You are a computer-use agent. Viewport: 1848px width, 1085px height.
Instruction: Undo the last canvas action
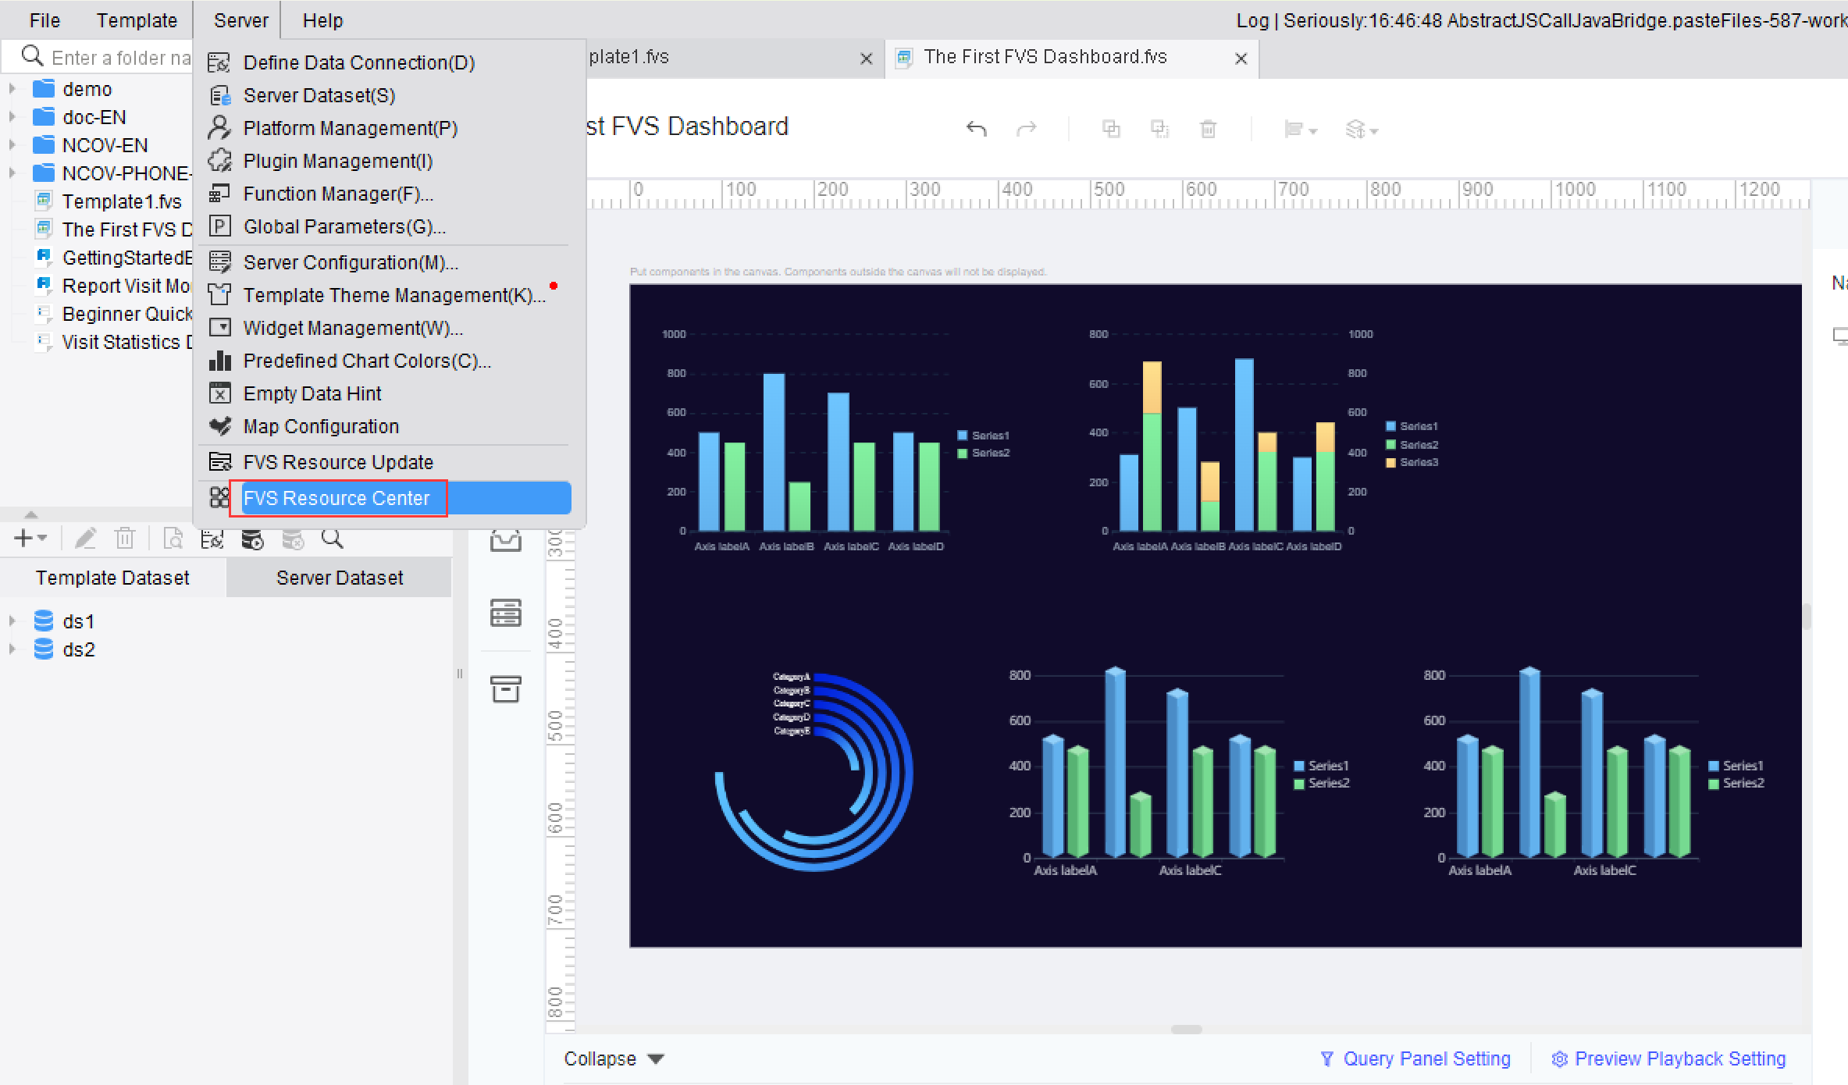(x=976, y=128)
